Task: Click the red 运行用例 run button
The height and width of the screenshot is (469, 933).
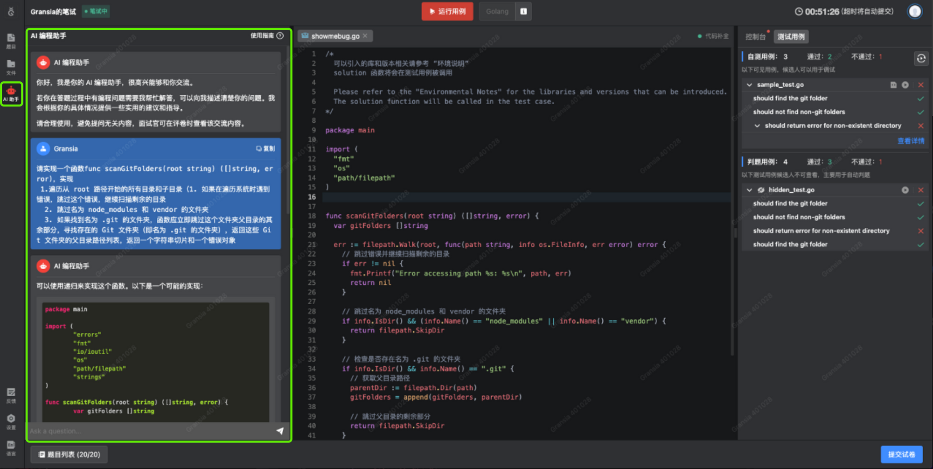Action: [x=447, y=11]
